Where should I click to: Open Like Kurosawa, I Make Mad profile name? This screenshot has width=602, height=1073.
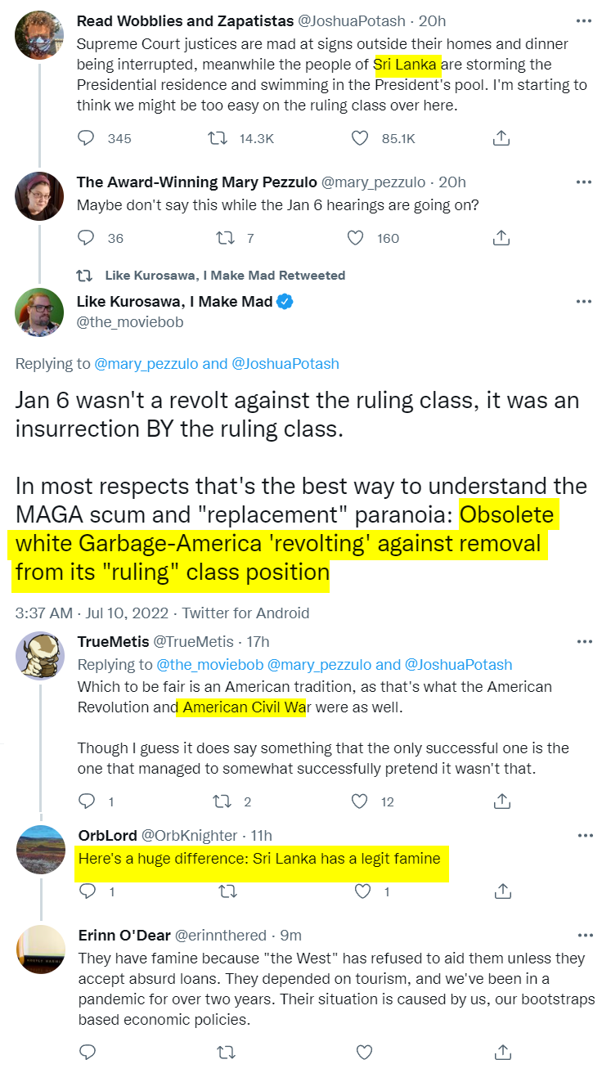(174, 302)
